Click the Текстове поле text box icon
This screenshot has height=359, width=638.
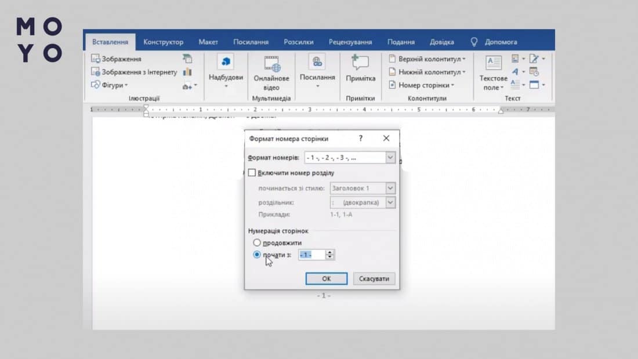coord(493,63)
